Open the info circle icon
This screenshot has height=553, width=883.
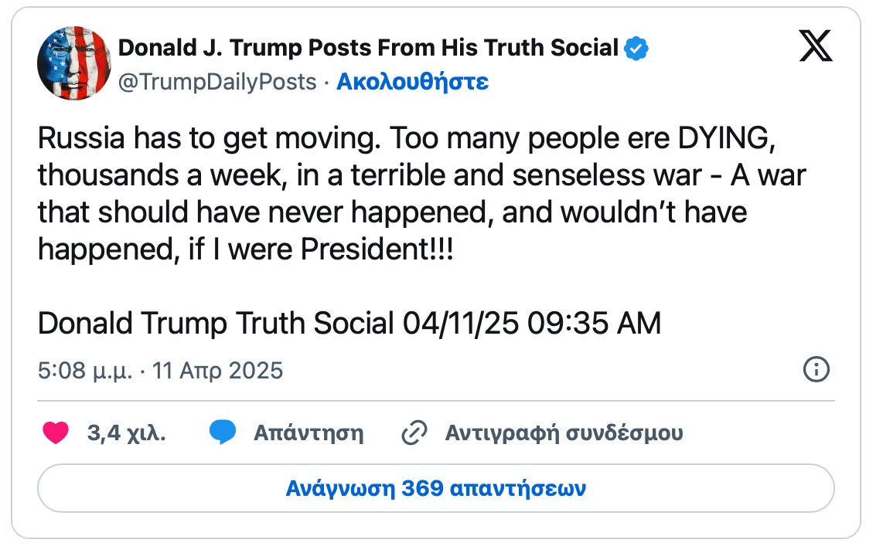817,370
